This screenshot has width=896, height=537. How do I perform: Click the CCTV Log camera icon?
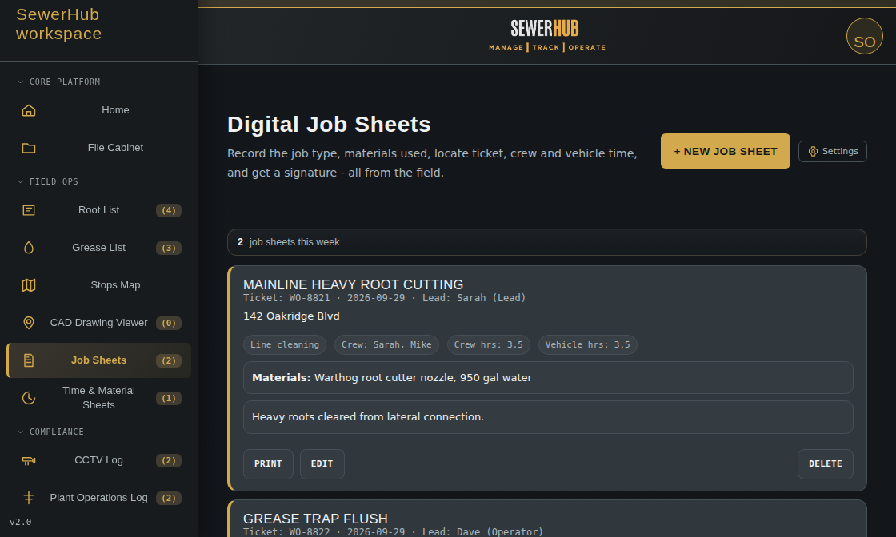(x=29, y=460)
